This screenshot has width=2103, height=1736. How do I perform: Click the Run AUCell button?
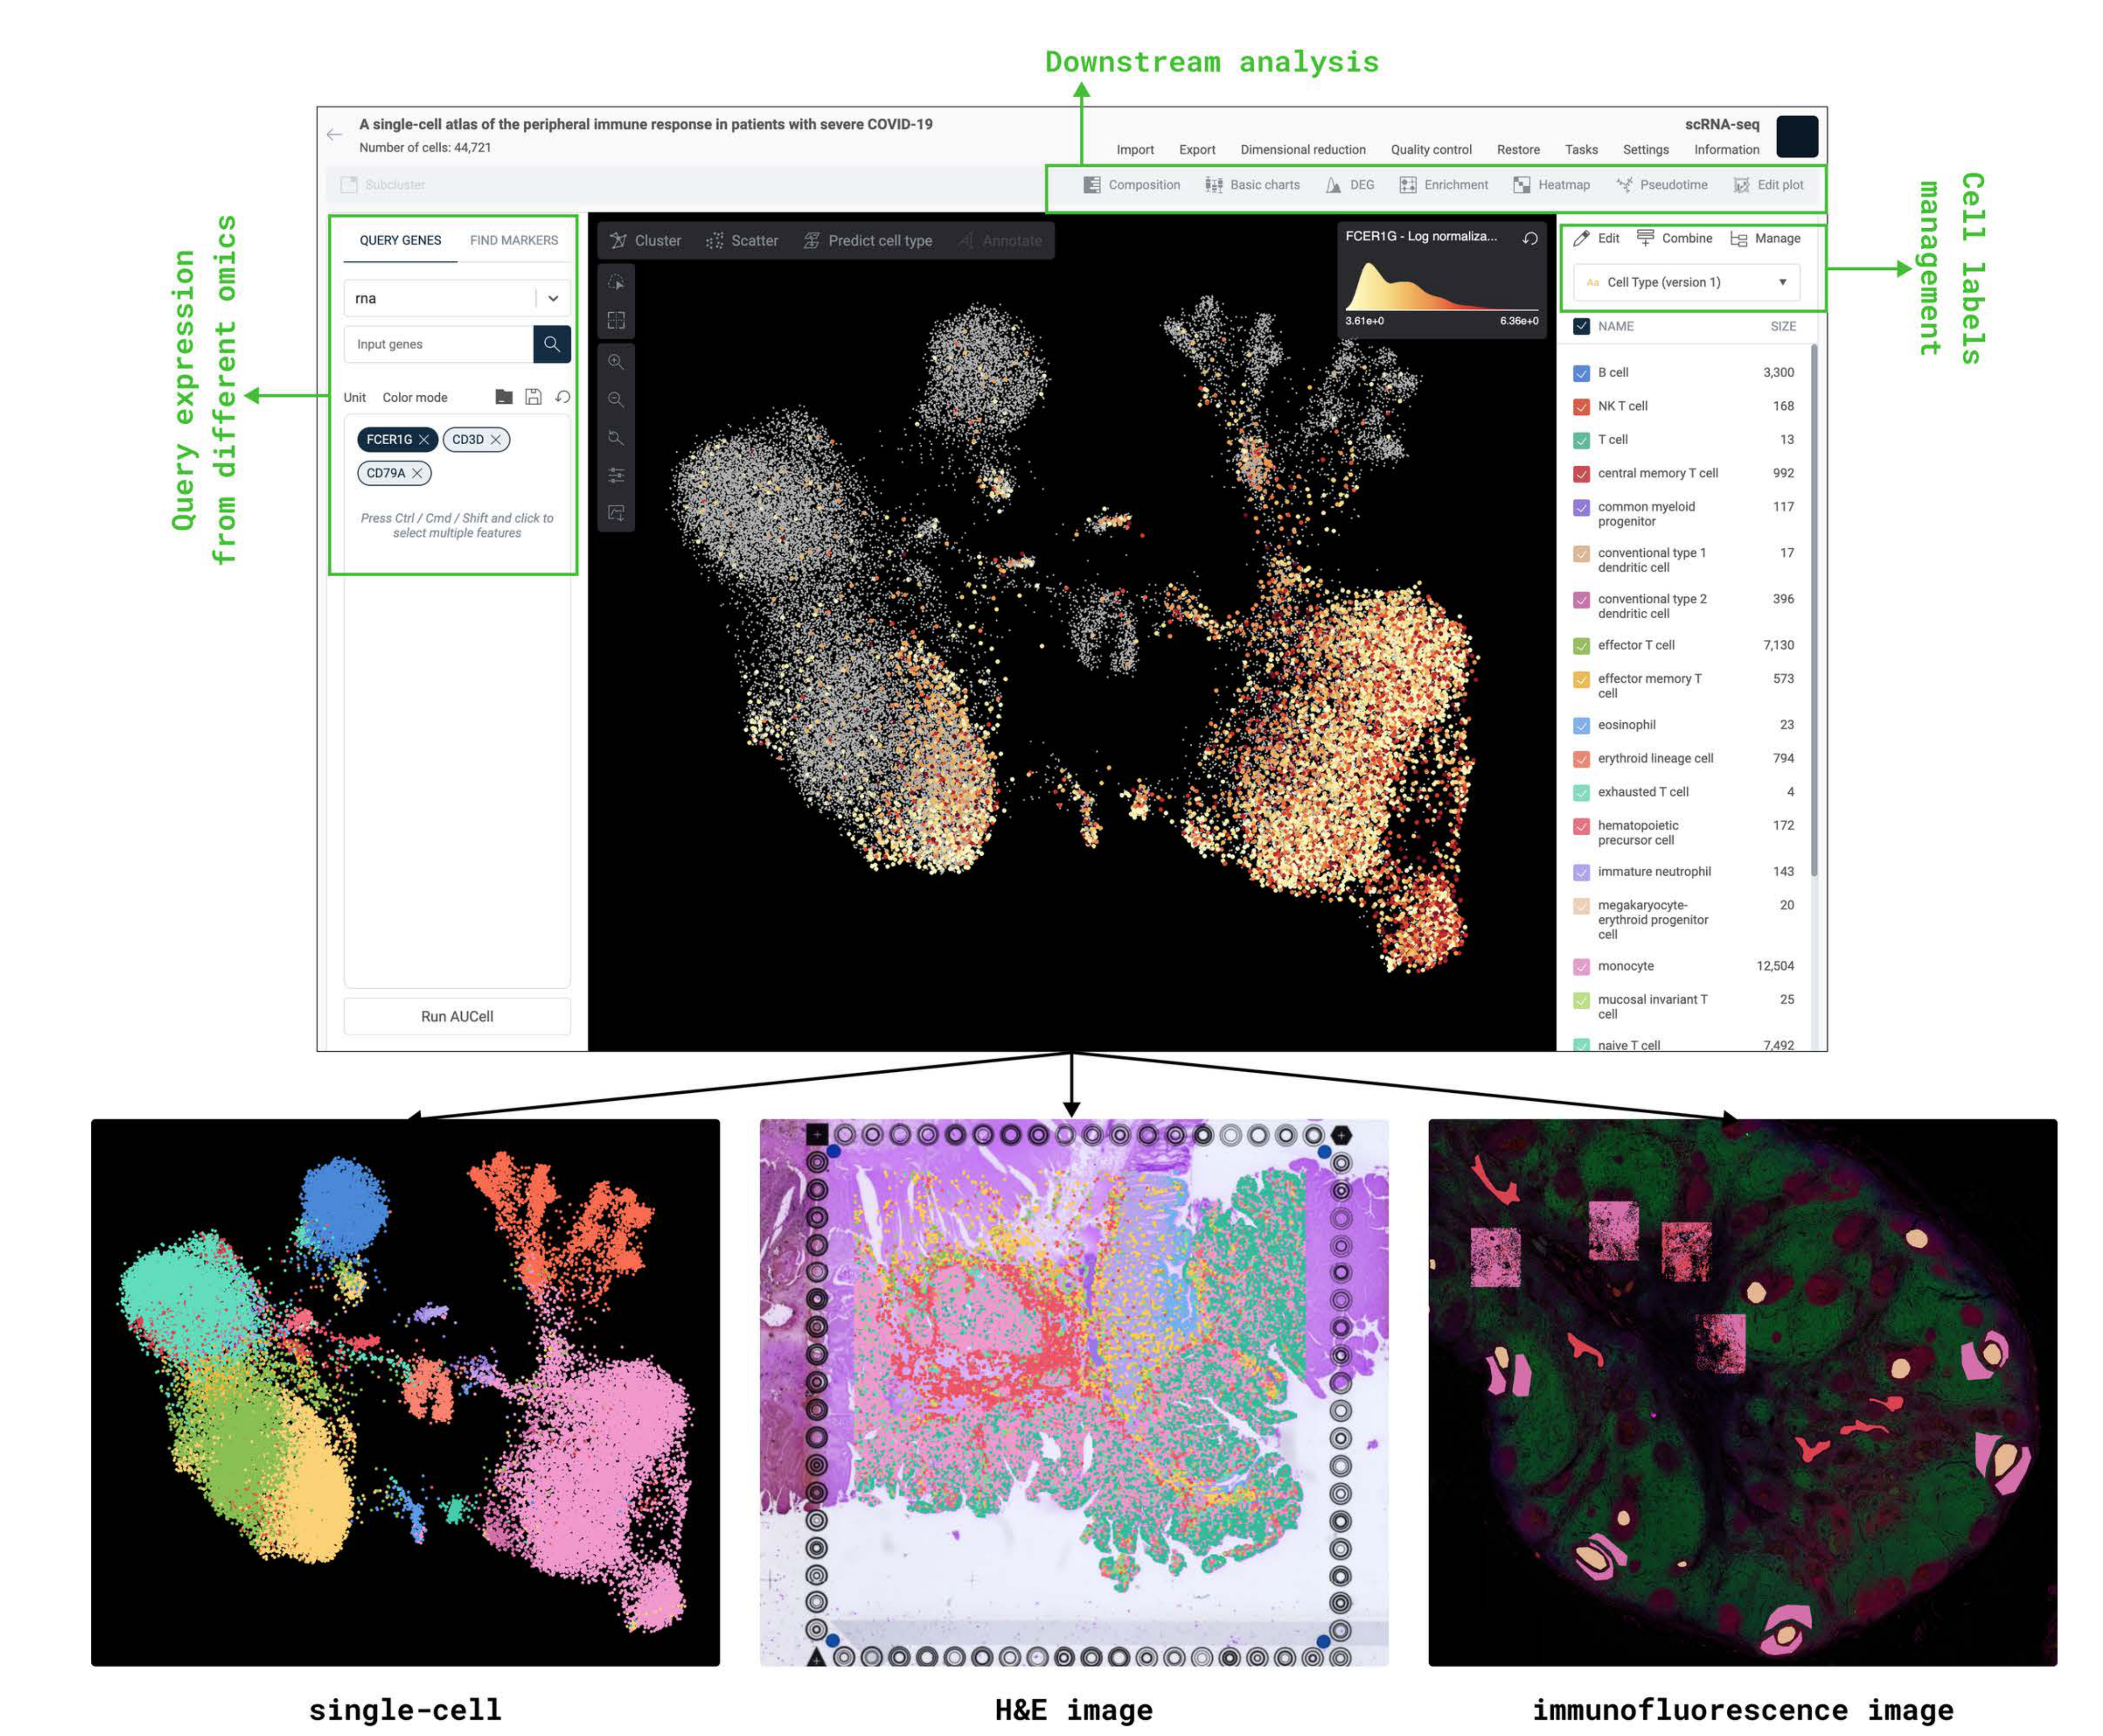(x=456, y=1016)
